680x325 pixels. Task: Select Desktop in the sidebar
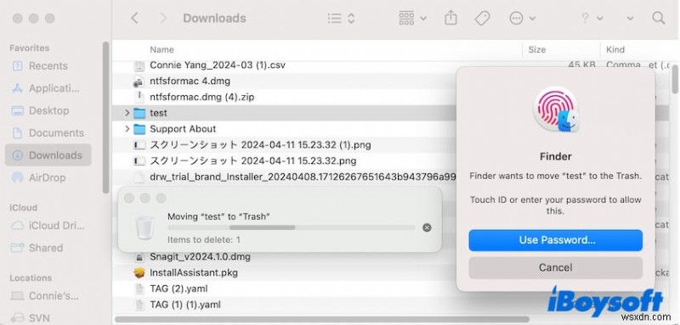click(48, 110)
